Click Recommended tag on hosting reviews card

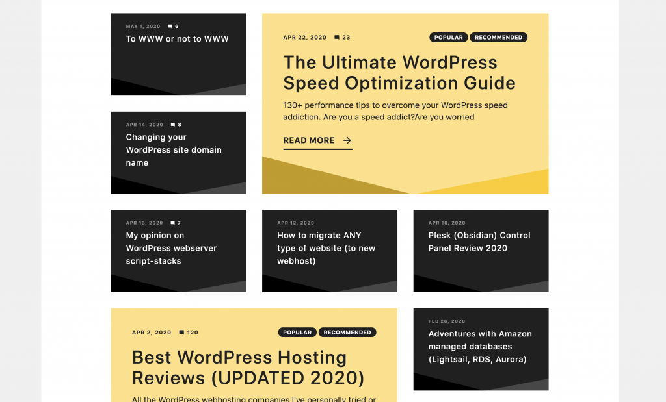click(x=347, y=333)
